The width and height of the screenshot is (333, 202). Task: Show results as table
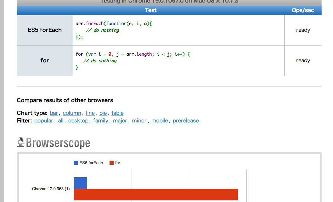click(x=117, y=113)
